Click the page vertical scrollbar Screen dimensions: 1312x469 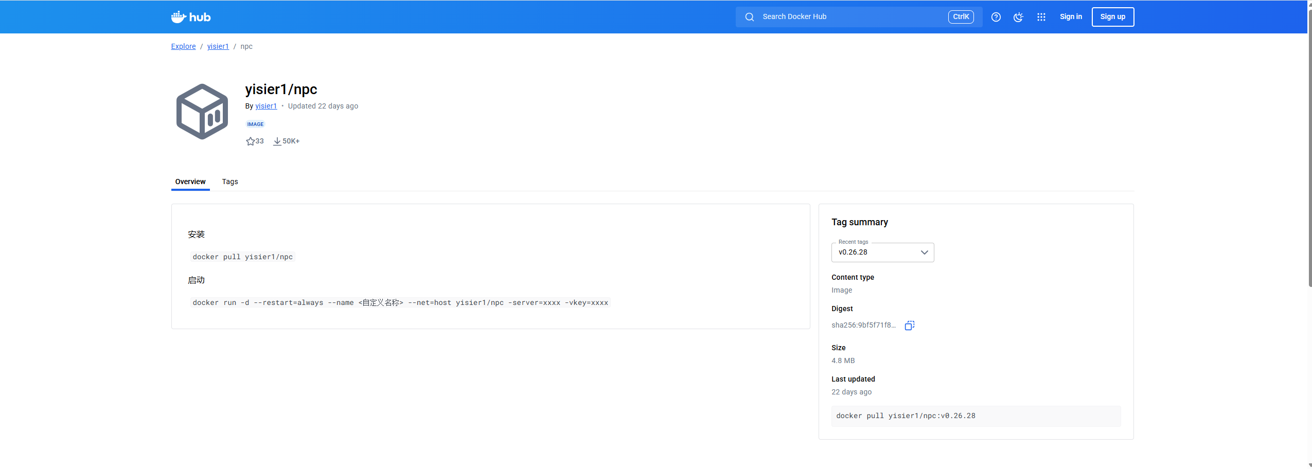click(x=1309, y=154)
